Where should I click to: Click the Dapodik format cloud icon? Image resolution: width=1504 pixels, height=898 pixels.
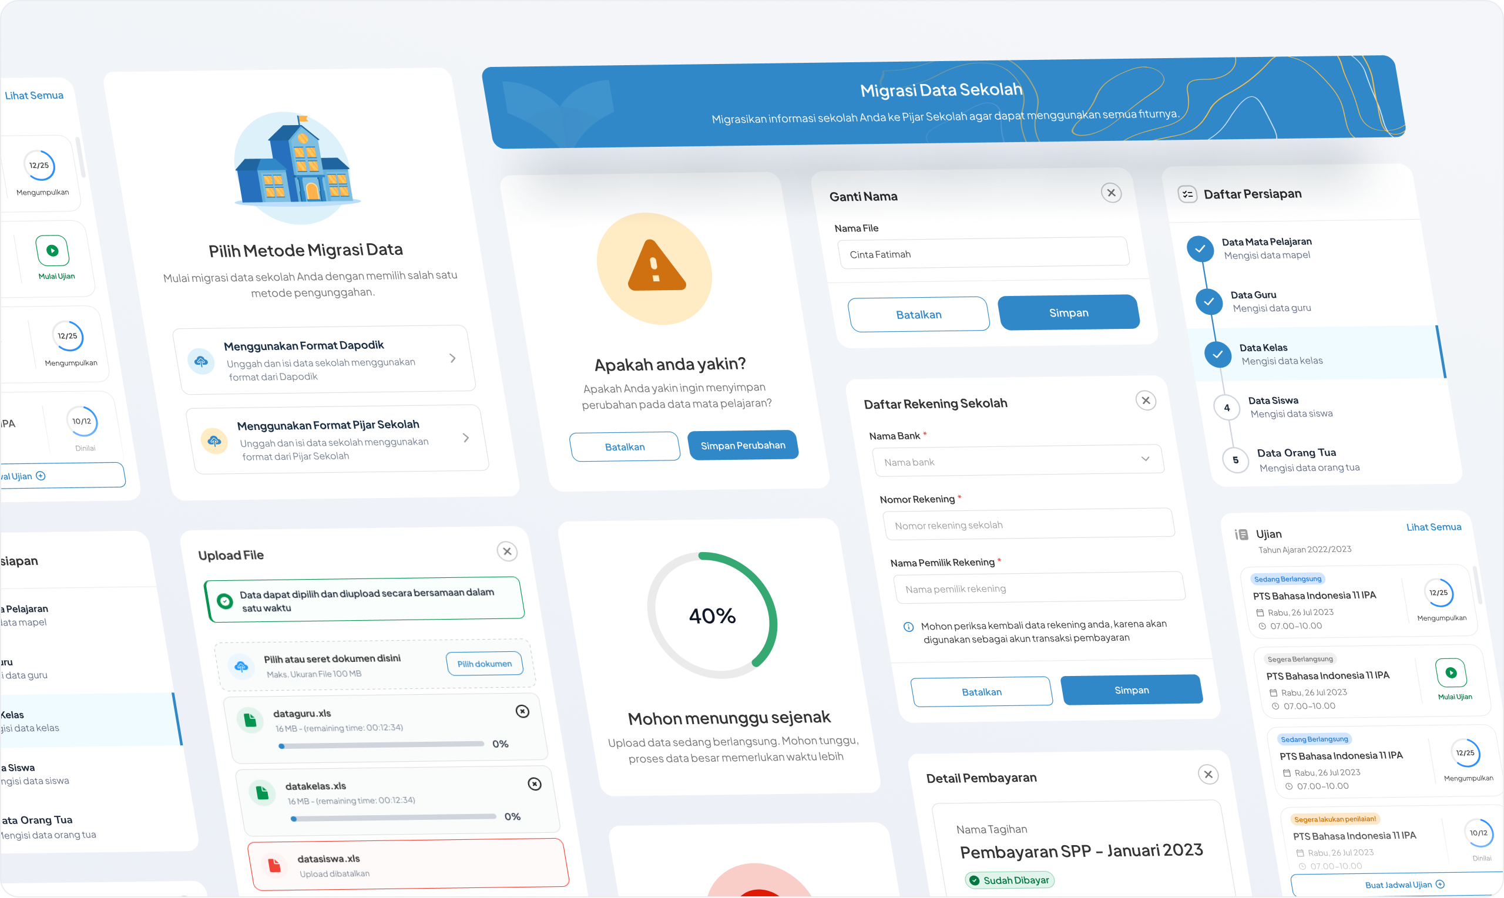[x=201, y=361]
